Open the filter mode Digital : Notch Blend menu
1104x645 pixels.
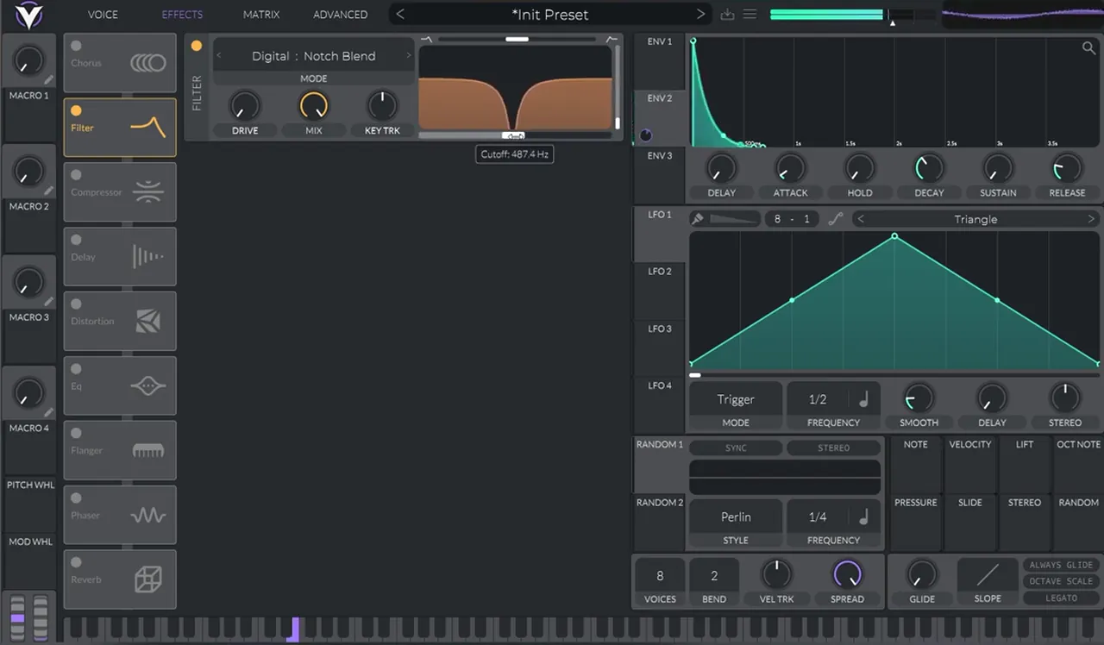[314, 56]
